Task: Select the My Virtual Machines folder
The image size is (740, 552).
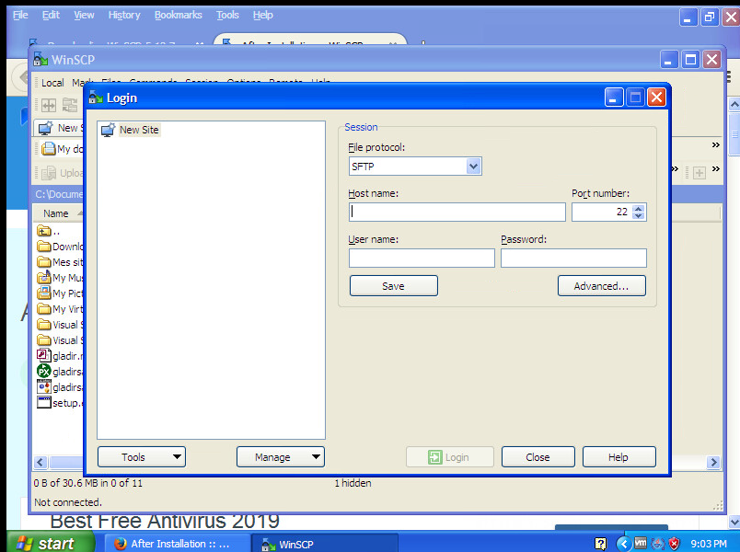Action: pyautogui.click(x=60, y=309)
